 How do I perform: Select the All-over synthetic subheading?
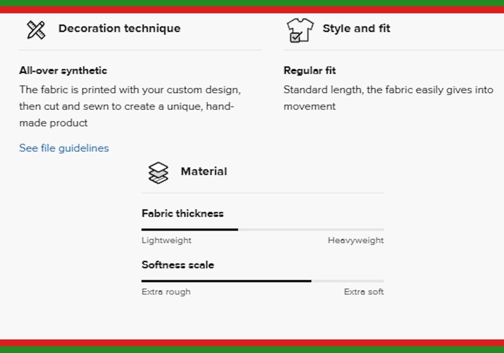(63, 70)
